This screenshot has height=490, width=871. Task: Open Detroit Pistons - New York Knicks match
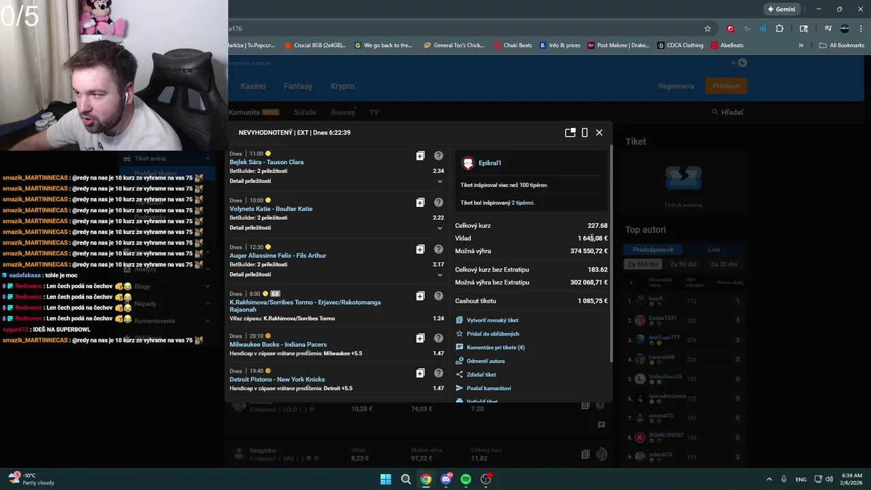click(x=277, y=379)
